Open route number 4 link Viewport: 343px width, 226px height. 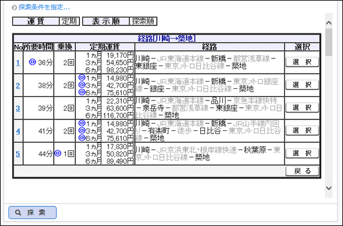pyautogui.click(x=18, y=131)
